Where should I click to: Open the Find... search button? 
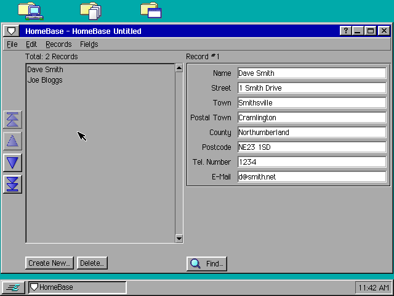tap(207, 264)
